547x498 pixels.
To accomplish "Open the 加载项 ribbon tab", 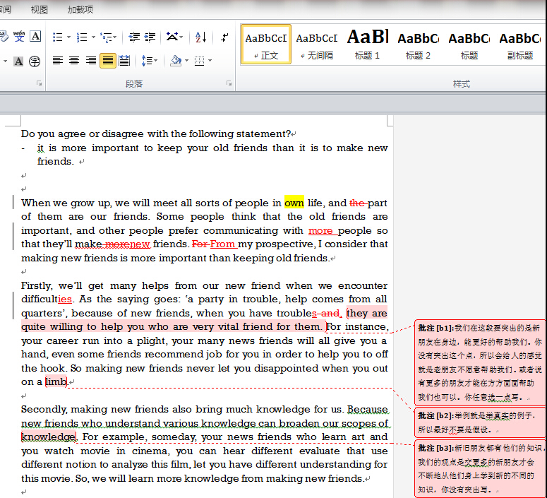I will (80, 9).
